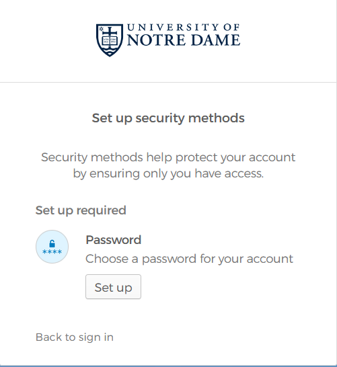Click the UNIVERSITY OF text in logo
Image resolution: width=337 pixels, height=367 pixels.
click(184, 28)
